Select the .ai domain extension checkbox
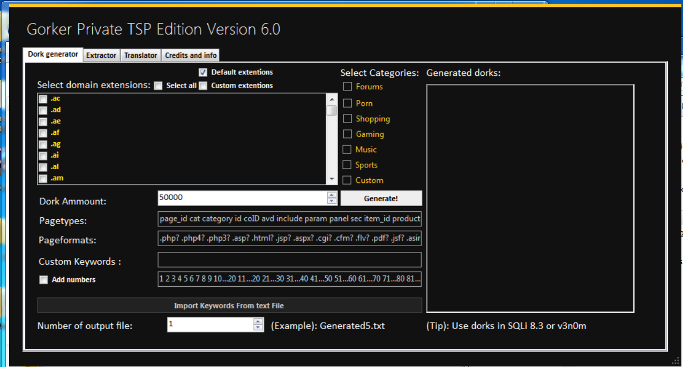 [x=43, y=156]
